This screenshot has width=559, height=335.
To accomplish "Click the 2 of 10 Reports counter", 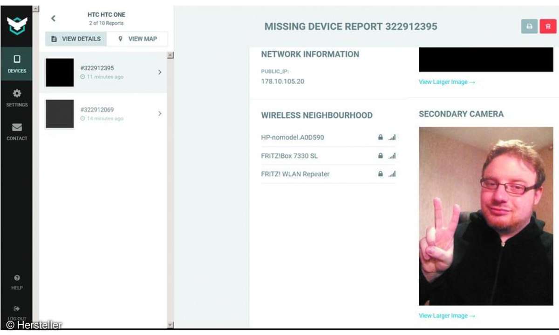I will pos(106,23).
